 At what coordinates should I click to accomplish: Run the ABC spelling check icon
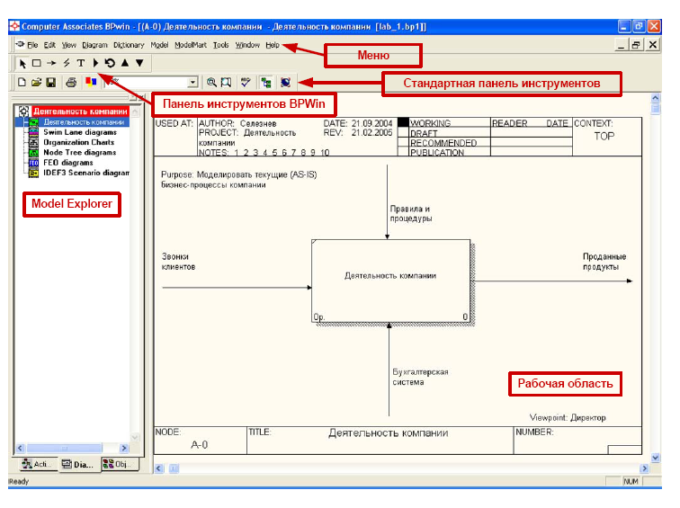point(246,83)
